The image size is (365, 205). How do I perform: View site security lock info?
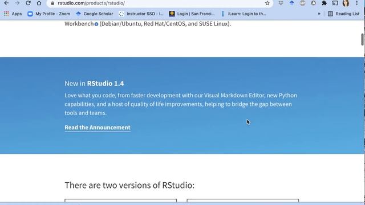pyautogui.click(x=52, y=3)
